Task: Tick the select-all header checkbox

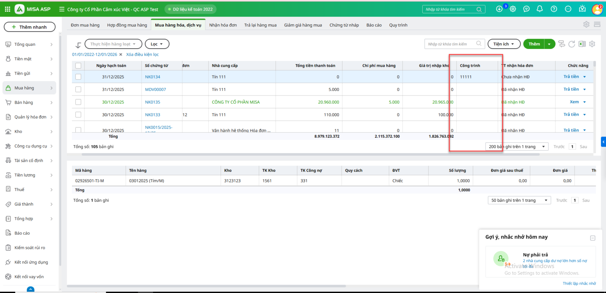Action: click(x=78, y=66)
